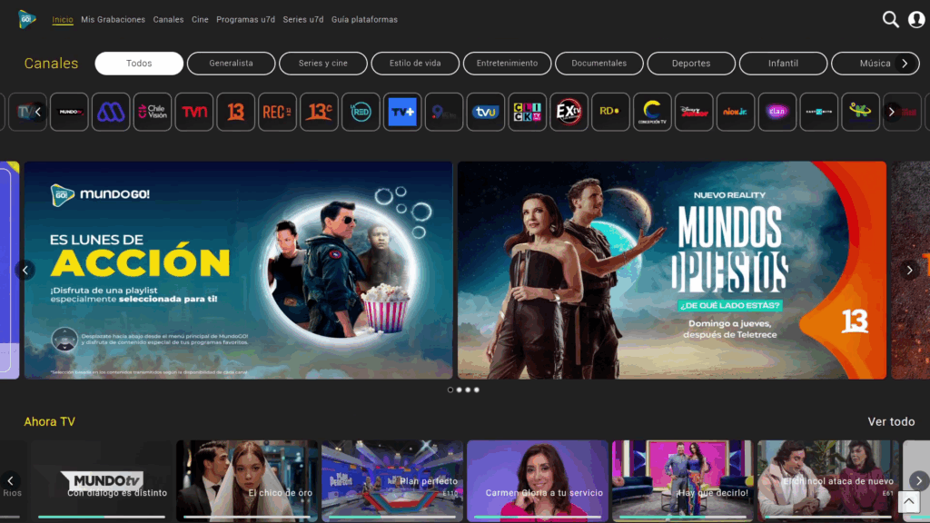Image resolution: width=930 pixels, height=523 pixels.
Task: Open Series u7d section
Action: coord(303,20)
